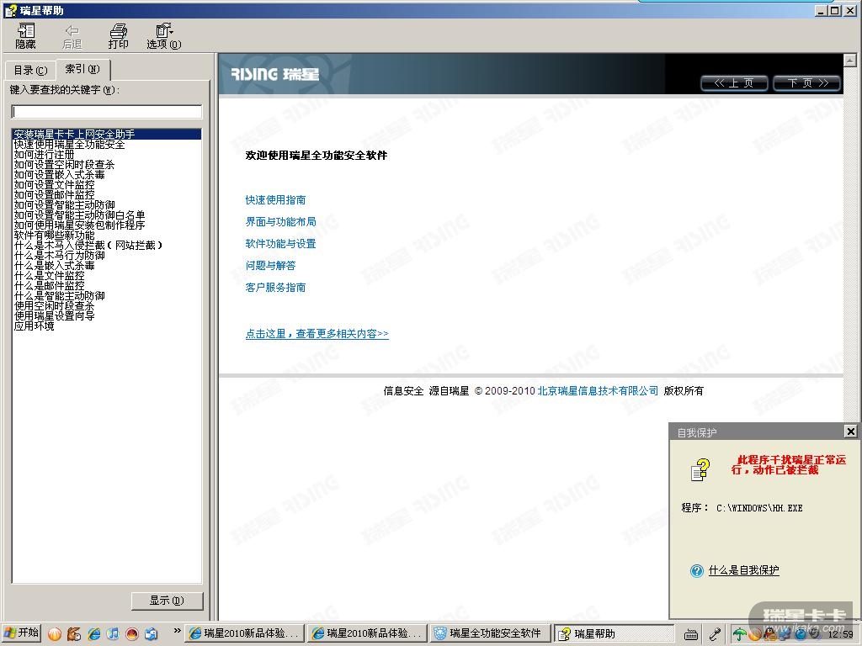Open the 选项 (Options) toolbar menu
The width and height of the screenshot is (862, 646).
click(x=164, y=36)
